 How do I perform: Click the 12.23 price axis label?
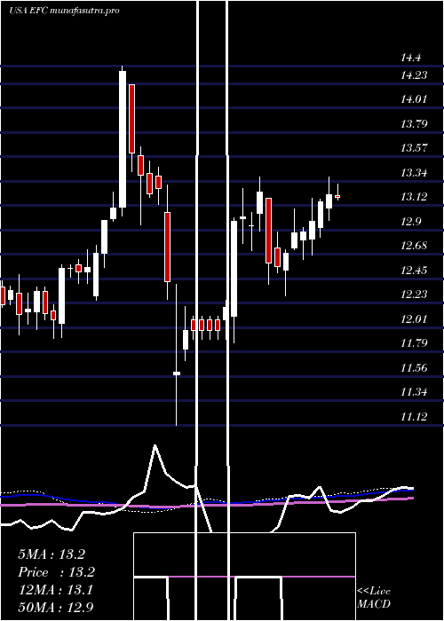(414, 295)
